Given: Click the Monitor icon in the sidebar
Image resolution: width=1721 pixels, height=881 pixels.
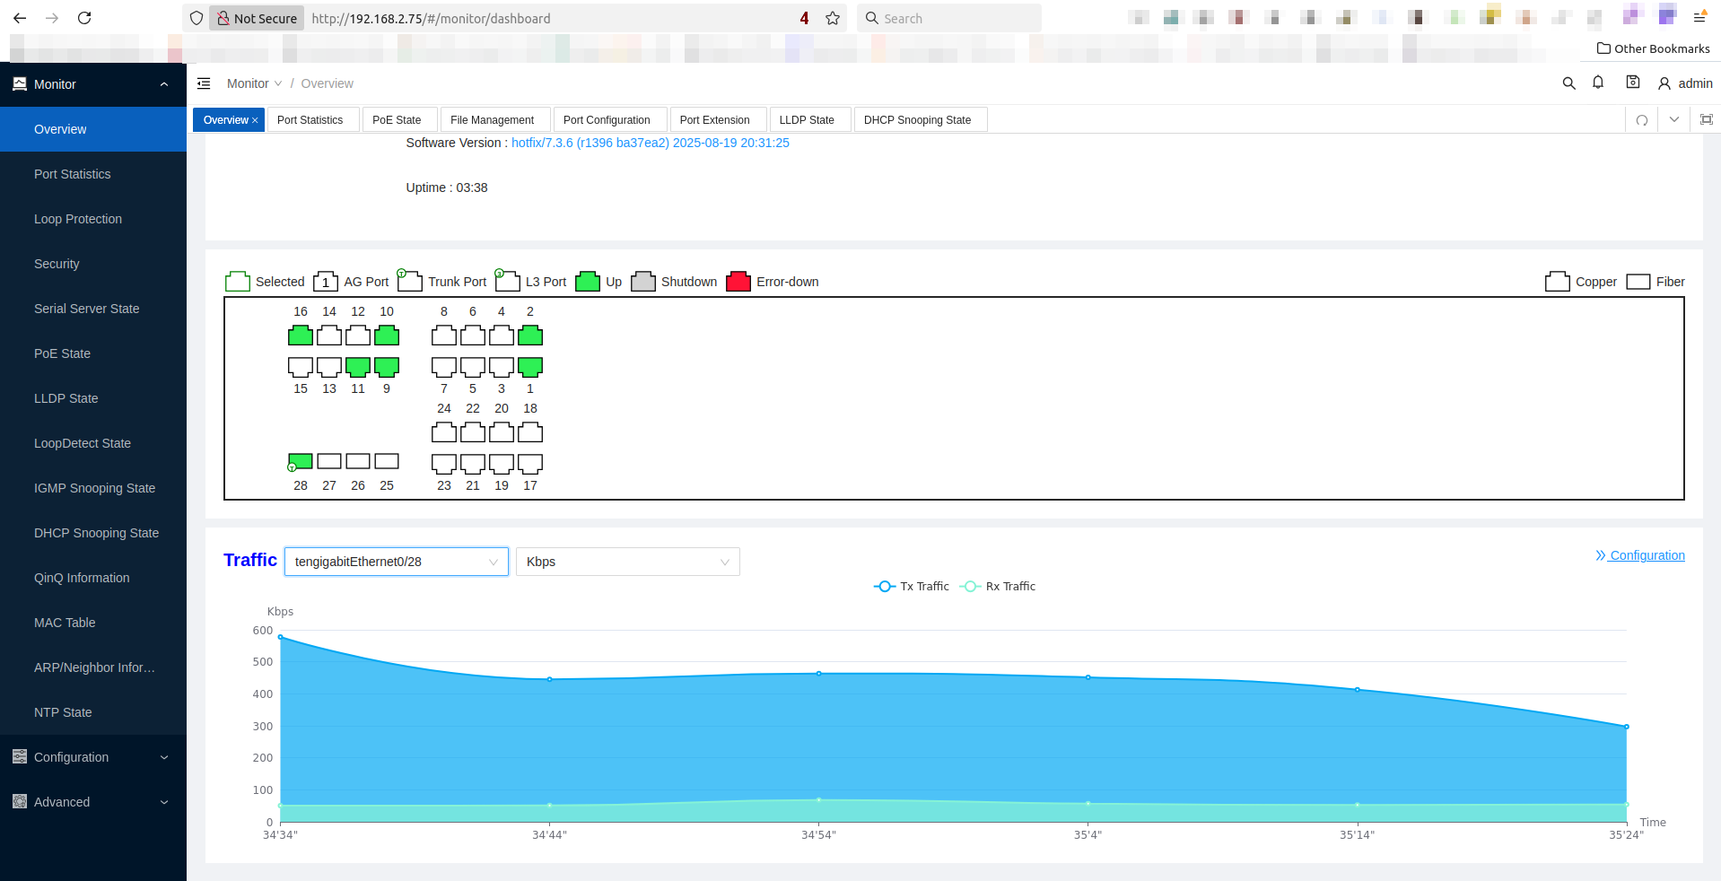Looking at the screenshot, I should pyautogui.click(x=20, y=83).
